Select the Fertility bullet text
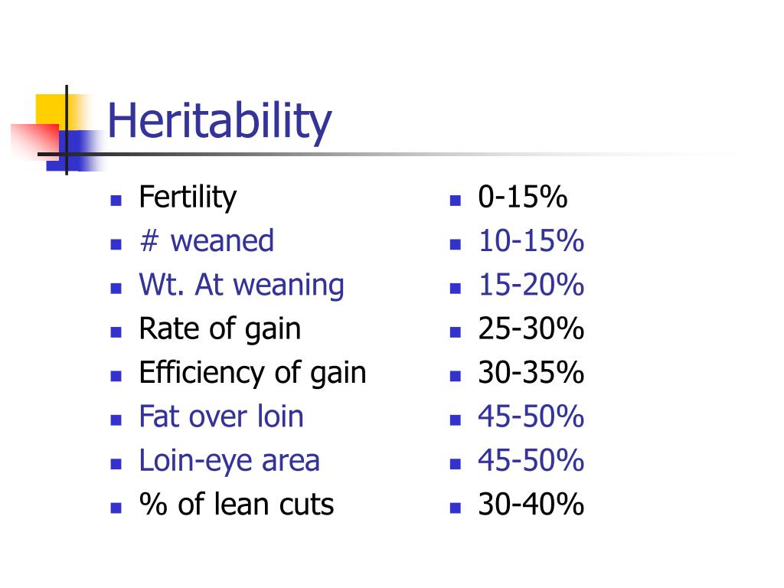This screenshot has height=588, width=784. (188, 198)
